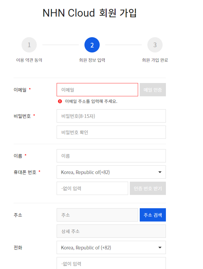Select step 1 circle for 이용 약관 동의
The height and width of the screenshot is (269, 203).
pos(29,45)
